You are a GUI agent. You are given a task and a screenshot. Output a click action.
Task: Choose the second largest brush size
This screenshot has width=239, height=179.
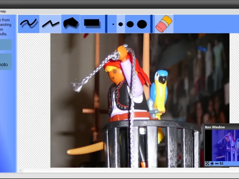[x=130, y=24]
